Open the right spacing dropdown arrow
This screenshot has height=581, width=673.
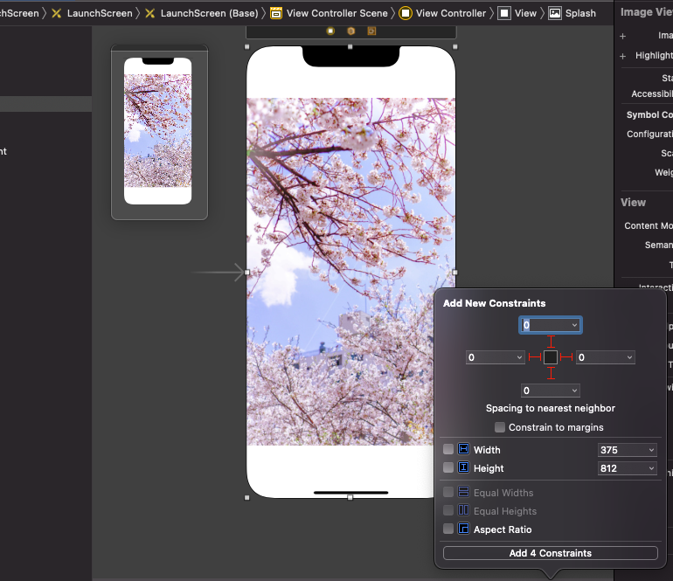point(629,357)
